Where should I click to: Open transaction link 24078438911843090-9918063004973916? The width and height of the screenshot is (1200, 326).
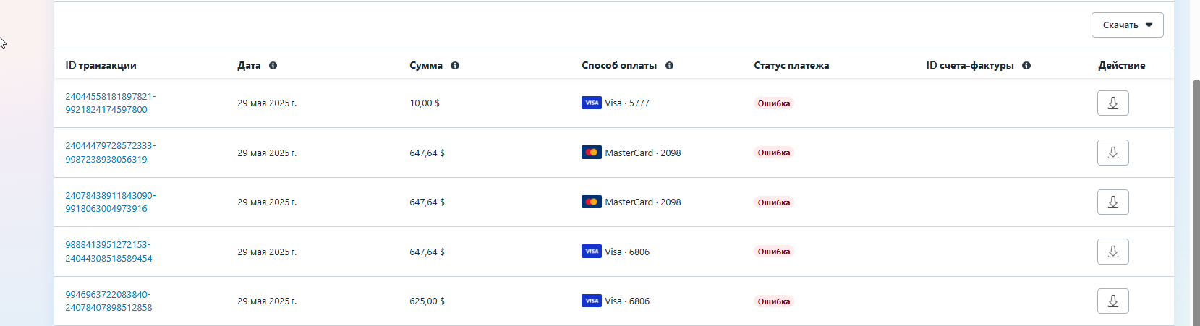pyautogui.click(x=110, y=202)
